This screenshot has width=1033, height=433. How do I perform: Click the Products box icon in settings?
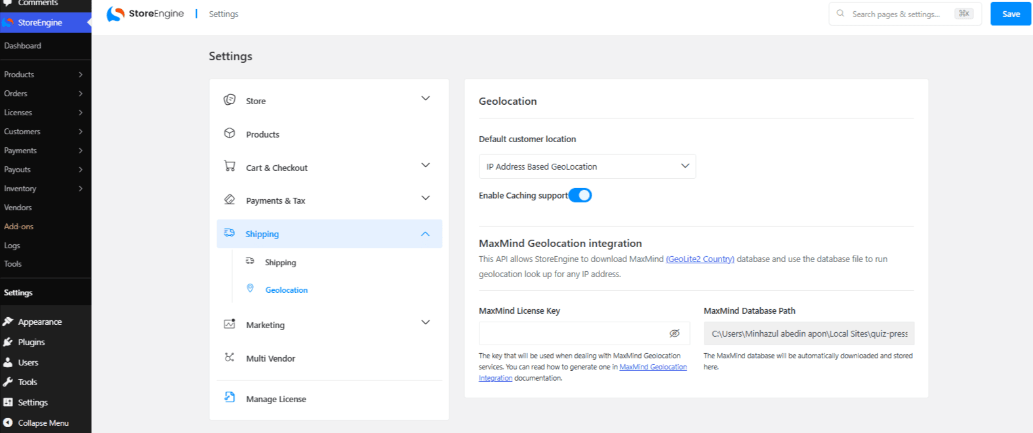click(230, 133)
